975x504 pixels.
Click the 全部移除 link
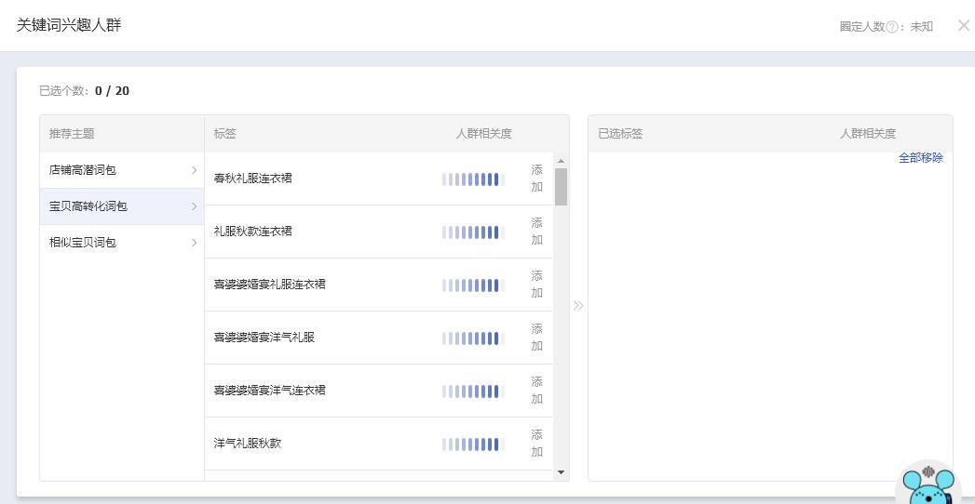click(920, 158)
